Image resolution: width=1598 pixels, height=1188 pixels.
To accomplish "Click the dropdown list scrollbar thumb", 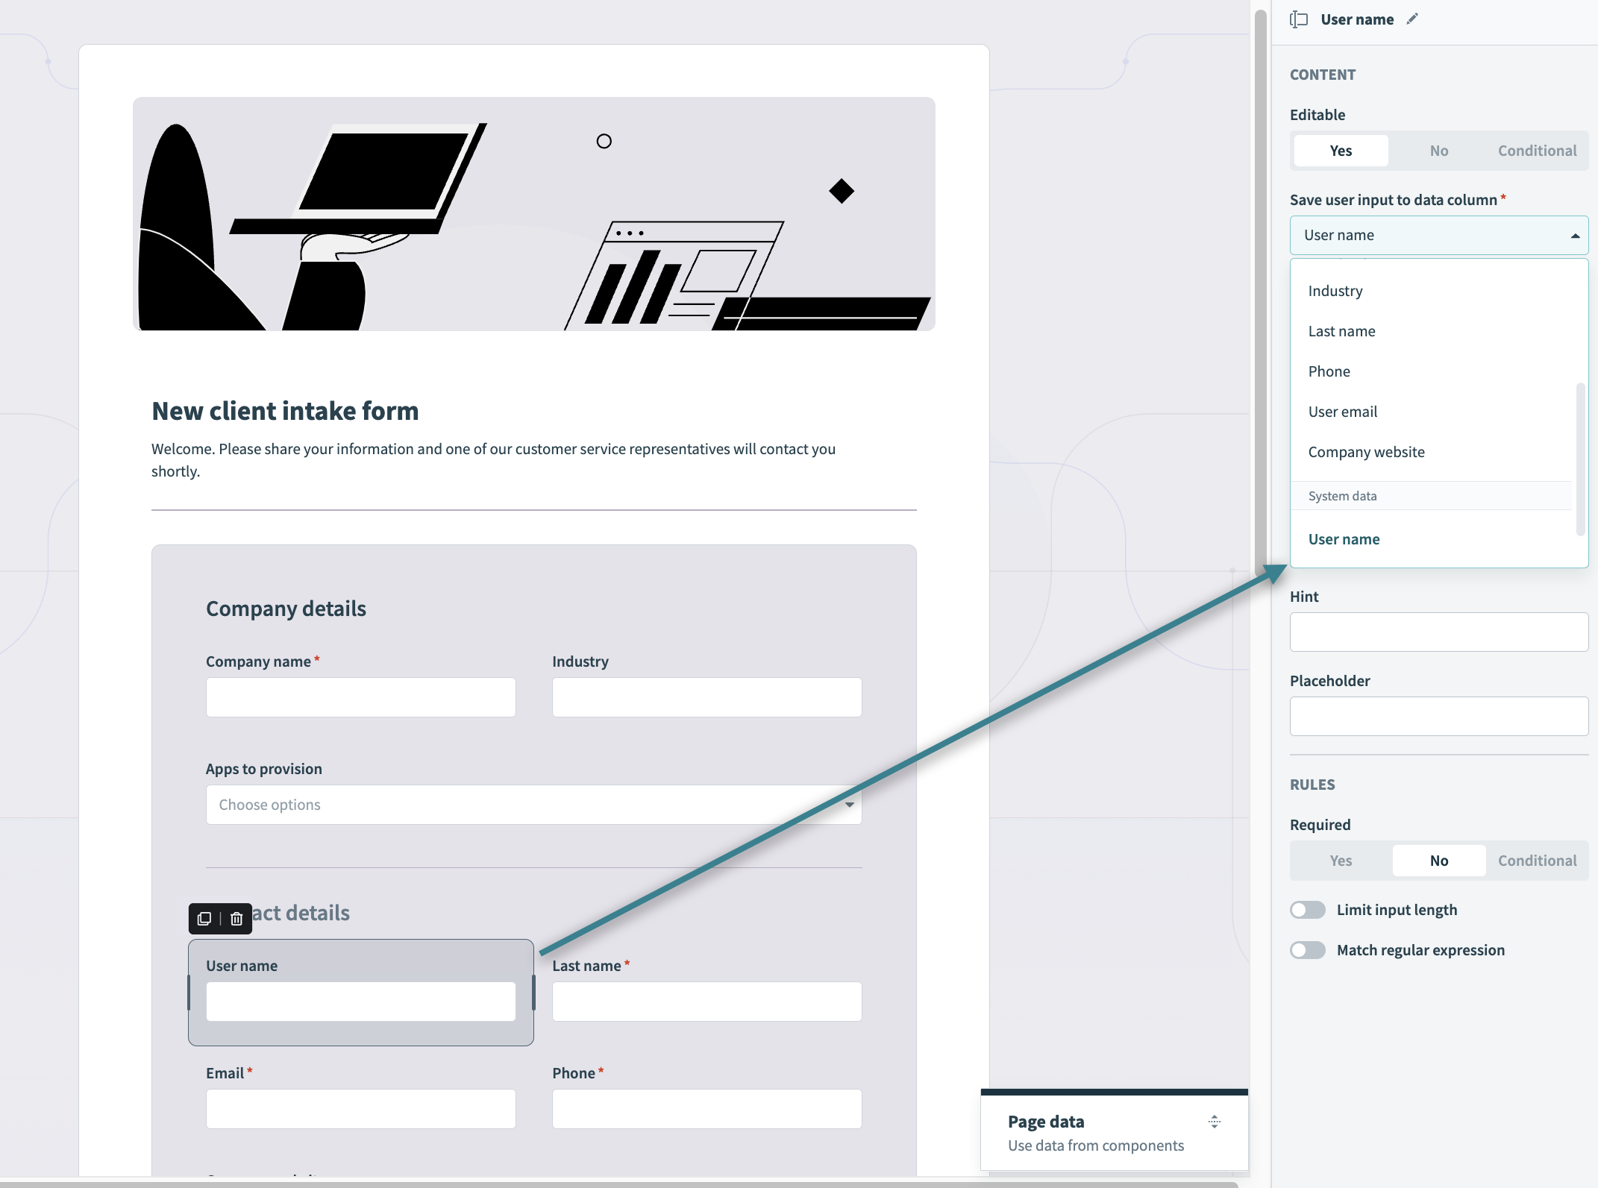I will [x=1580, y=459].
